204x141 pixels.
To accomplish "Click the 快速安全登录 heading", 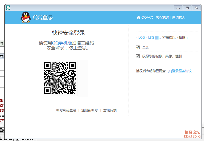I will click(x=69, y=33).
